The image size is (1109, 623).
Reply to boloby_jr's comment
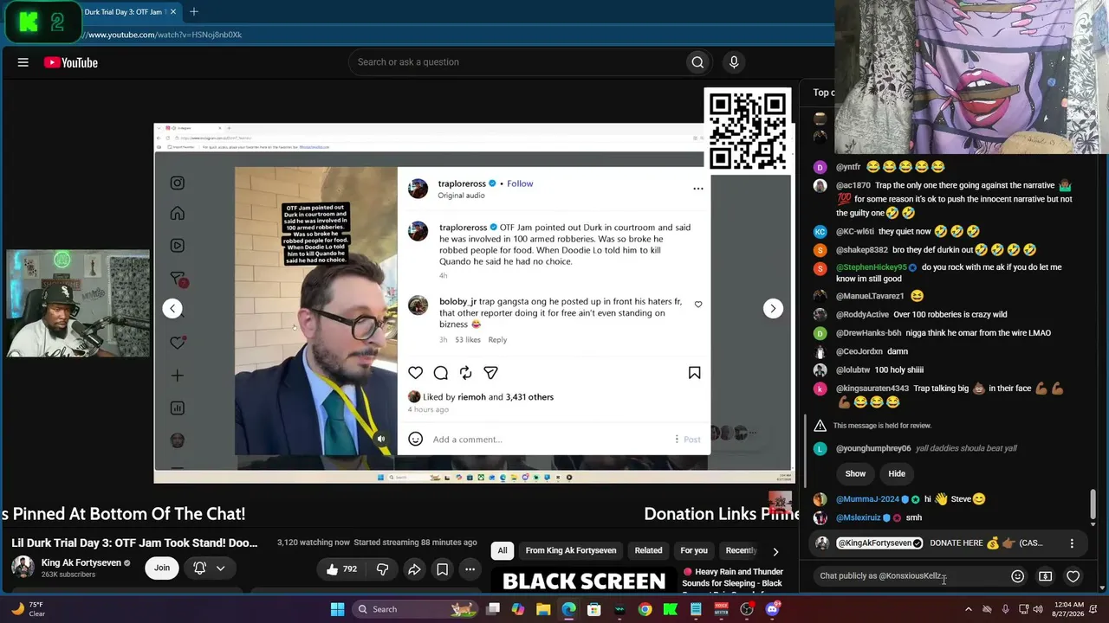point(497,340)
